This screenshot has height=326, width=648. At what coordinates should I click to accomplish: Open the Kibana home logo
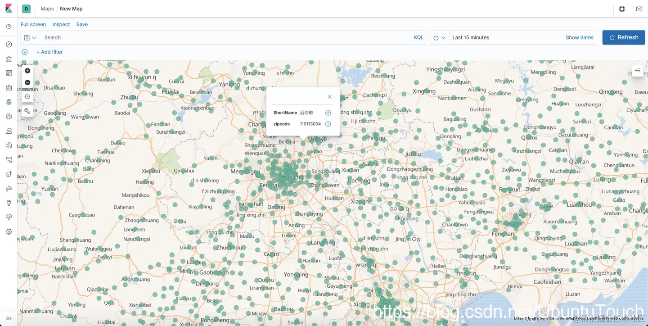[9, 9]
